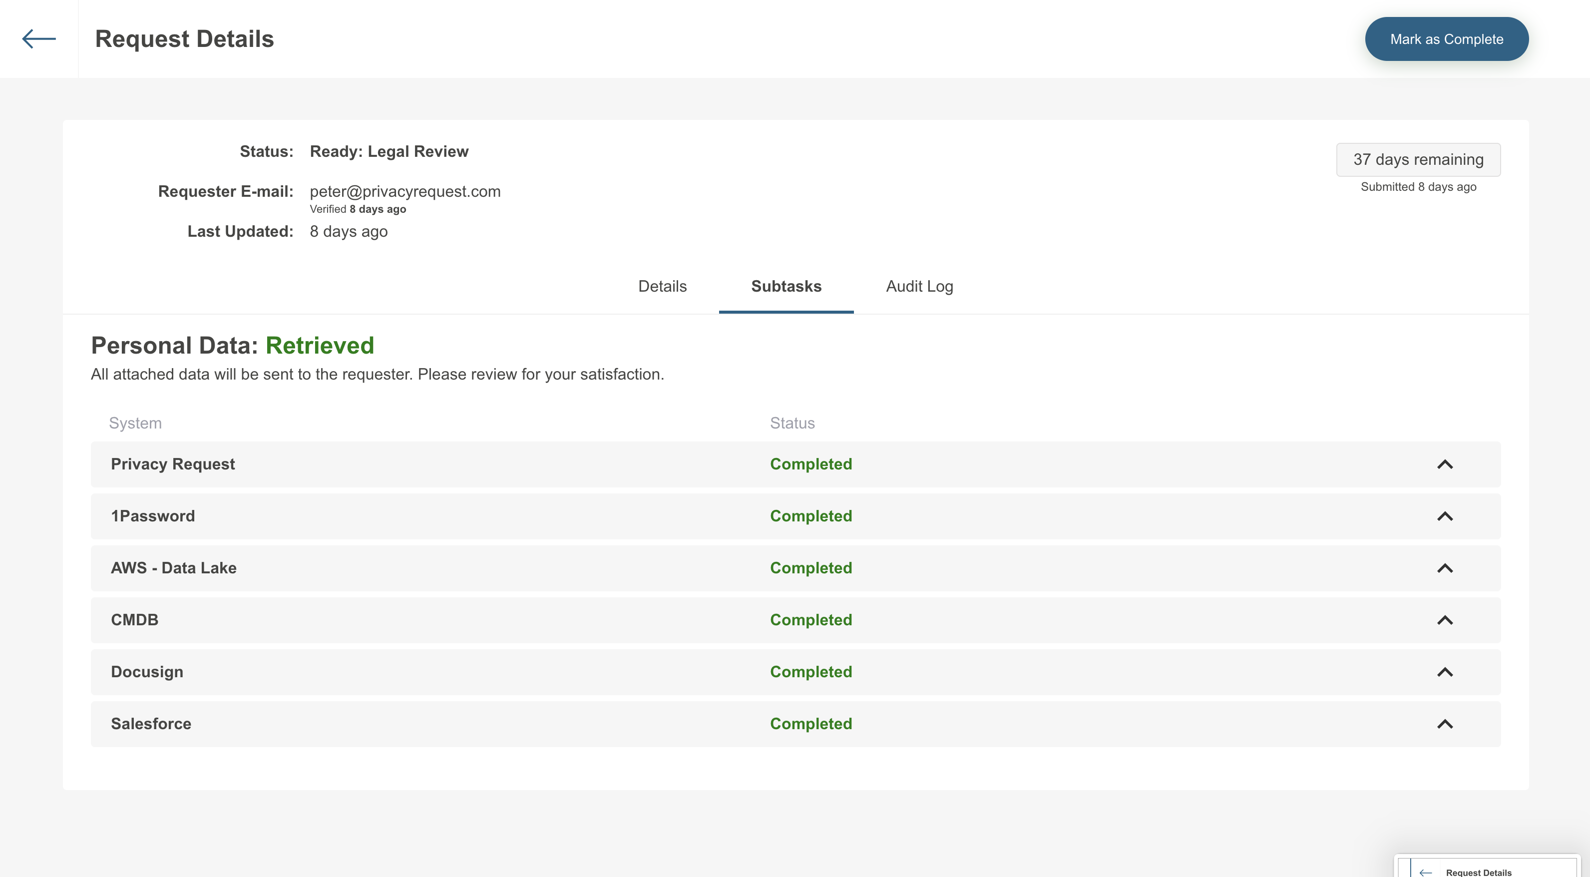Collapse the AWS - Data Lake subtask panel
1590x877 pixels.
(1446, 568)
